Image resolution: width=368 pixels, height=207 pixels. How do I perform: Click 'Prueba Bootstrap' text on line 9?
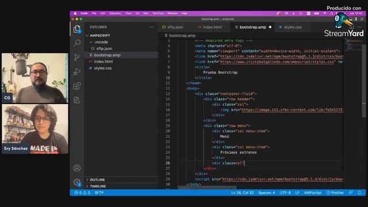point(220,72)
